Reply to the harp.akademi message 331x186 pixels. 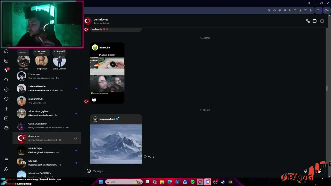[149, 157]
